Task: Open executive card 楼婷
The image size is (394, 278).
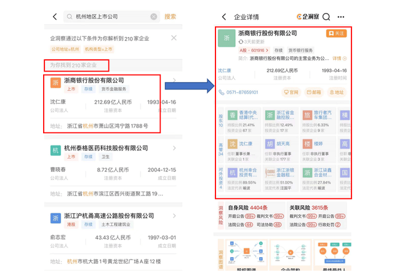Action: pyautogui.click(x=318, y=149)
